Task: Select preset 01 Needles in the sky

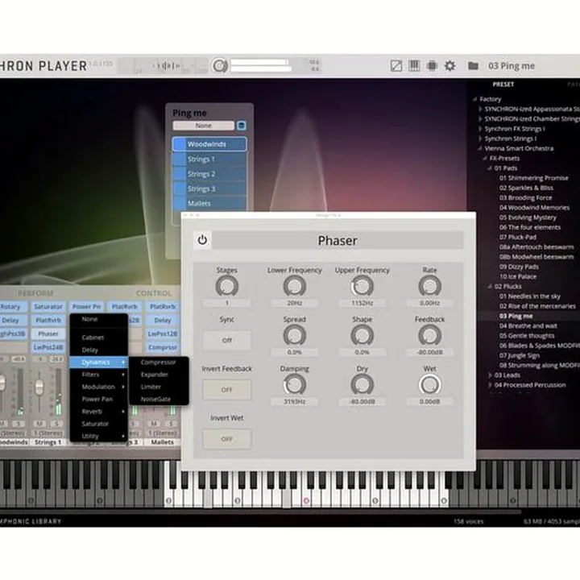Action: tap(530, 296)
